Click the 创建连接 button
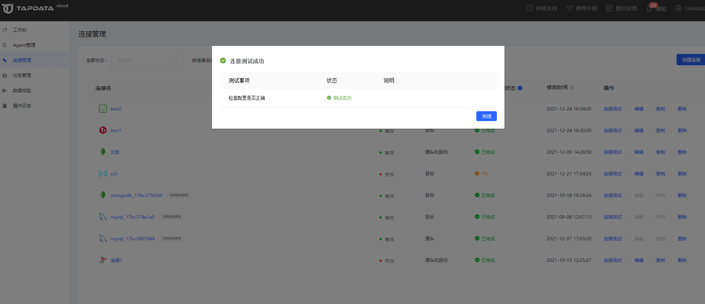 (691, 60)
